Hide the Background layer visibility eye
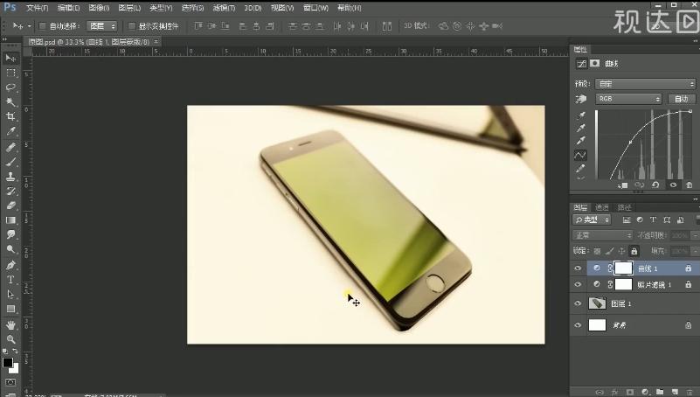The height and width of the screenshot is (397, 700). (x=578, y=325)
